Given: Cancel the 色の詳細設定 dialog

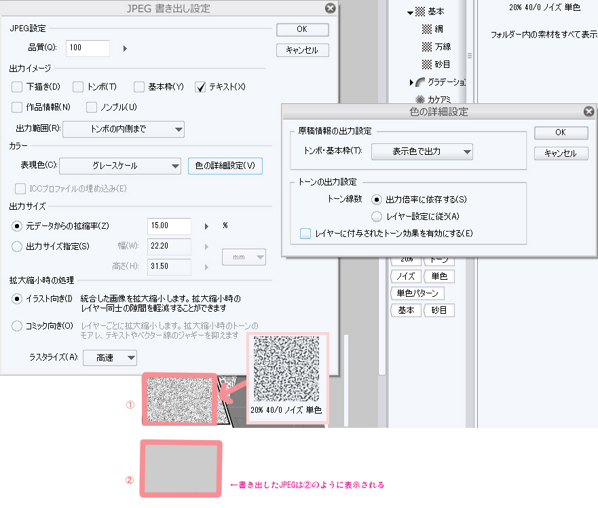Looking at the screenshot, I should pyautogui.click(x=561, y=153).
